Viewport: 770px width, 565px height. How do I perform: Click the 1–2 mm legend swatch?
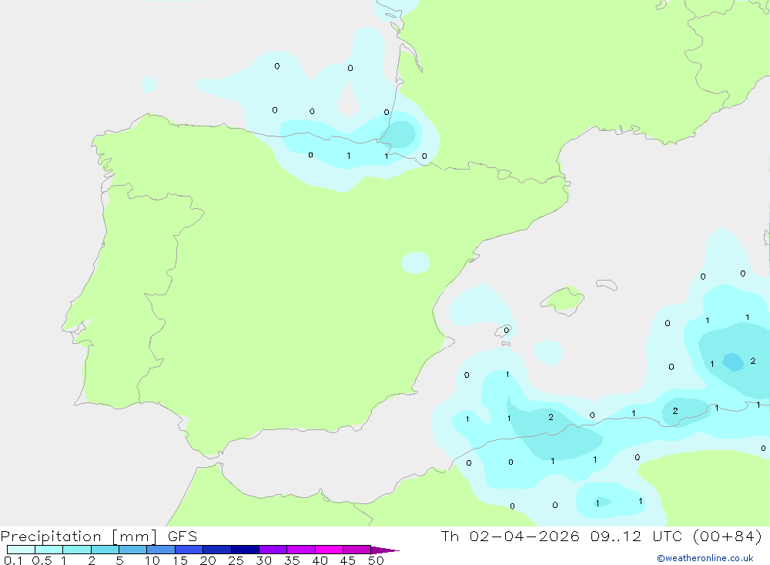(x=76, y=550)
